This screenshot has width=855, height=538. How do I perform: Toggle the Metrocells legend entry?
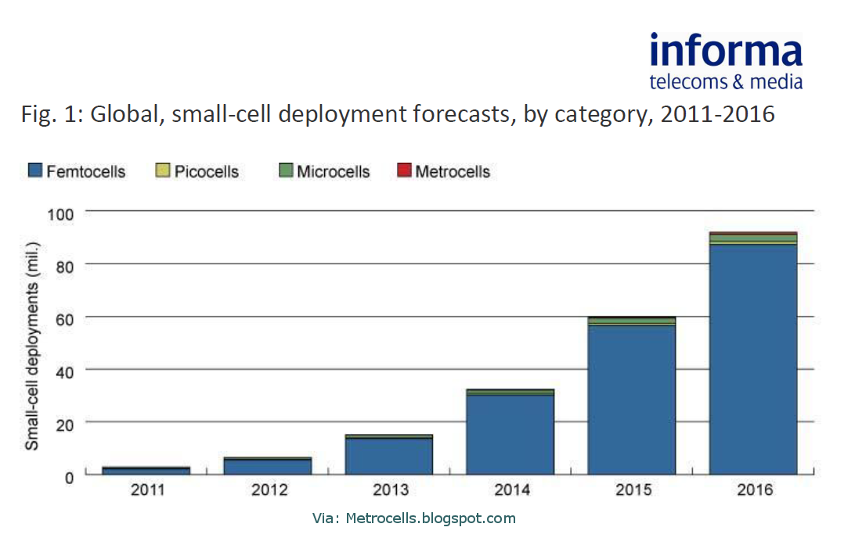pos(445,170)
